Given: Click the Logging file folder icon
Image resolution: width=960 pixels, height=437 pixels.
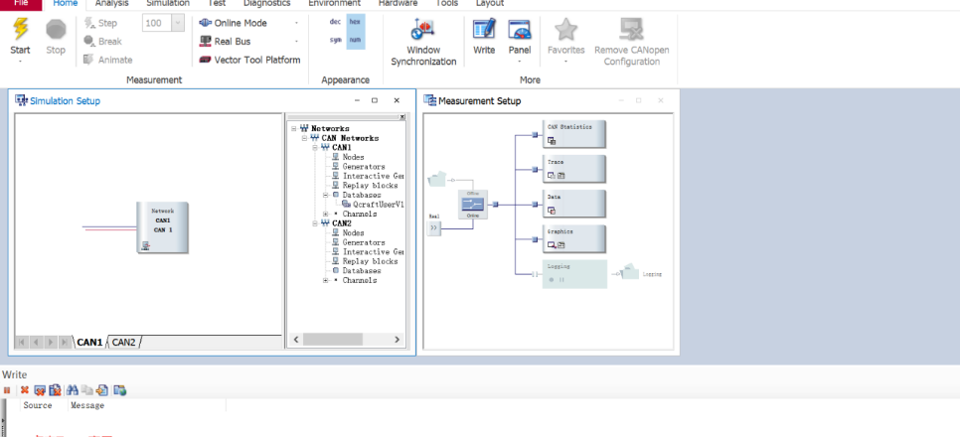Looking at the screenshot, I should 630,272.
